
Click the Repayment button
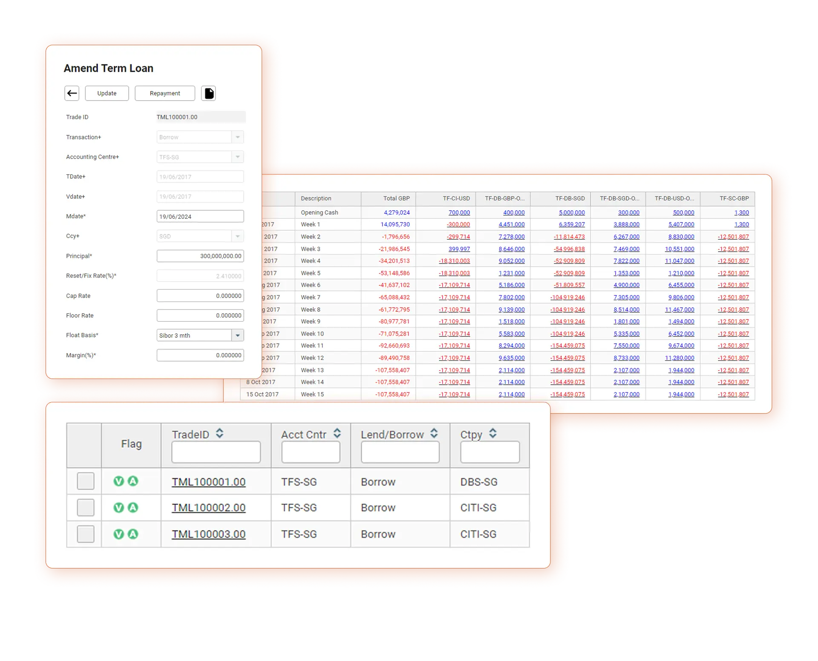pos(165,93)
